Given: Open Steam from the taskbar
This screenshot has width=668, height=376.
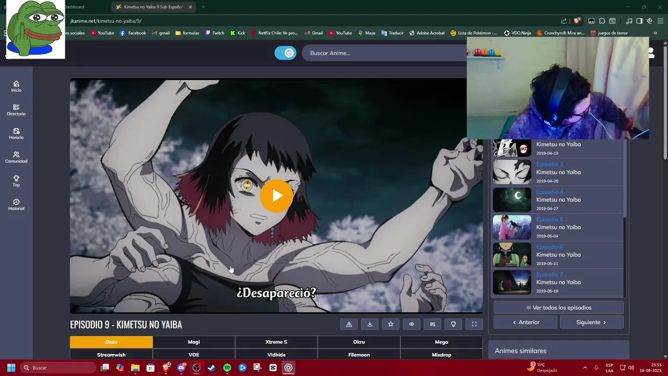Looking at the screenshot, I should 211,368.
